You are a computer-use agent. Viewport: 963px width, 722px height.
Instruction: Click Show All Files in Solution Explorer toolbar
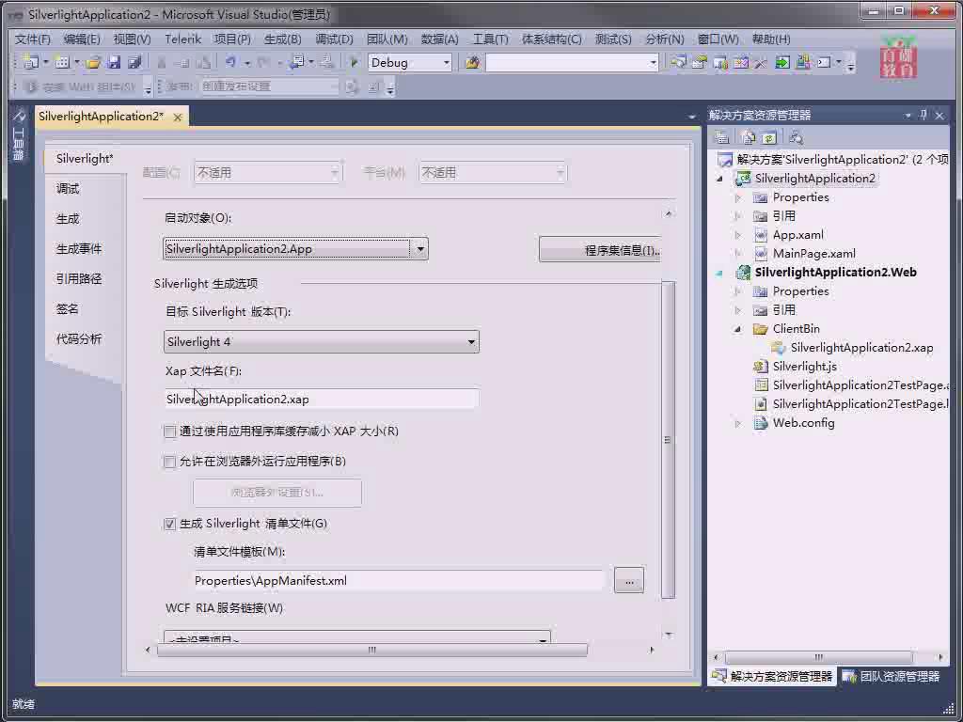tap(748, 137)
